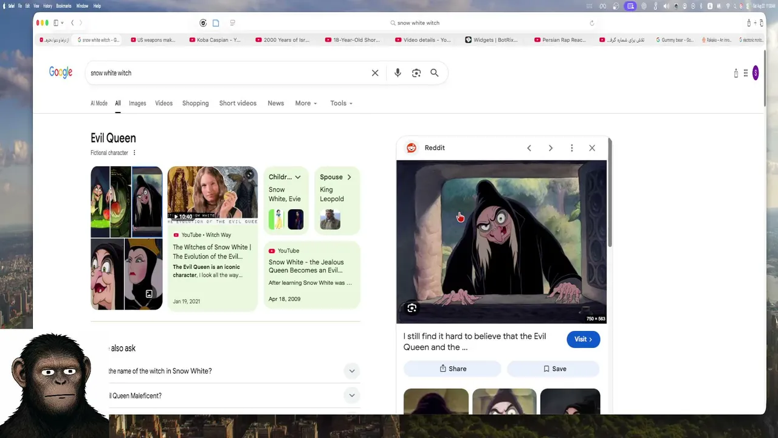Expand the Children card chevron
The image size is (778, 438).
click(298, 177)
